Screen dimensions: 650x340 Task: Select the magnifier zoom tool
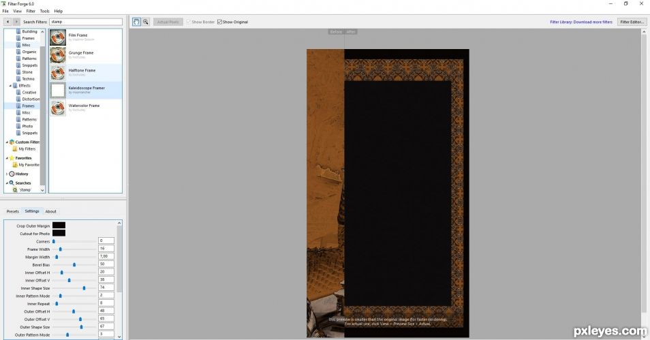146,22
